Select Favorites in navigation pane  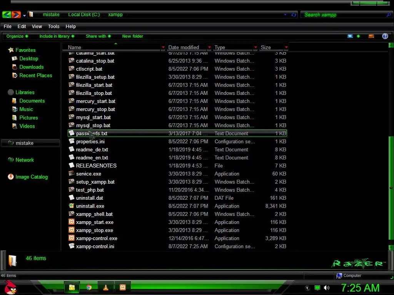[25, 50]
